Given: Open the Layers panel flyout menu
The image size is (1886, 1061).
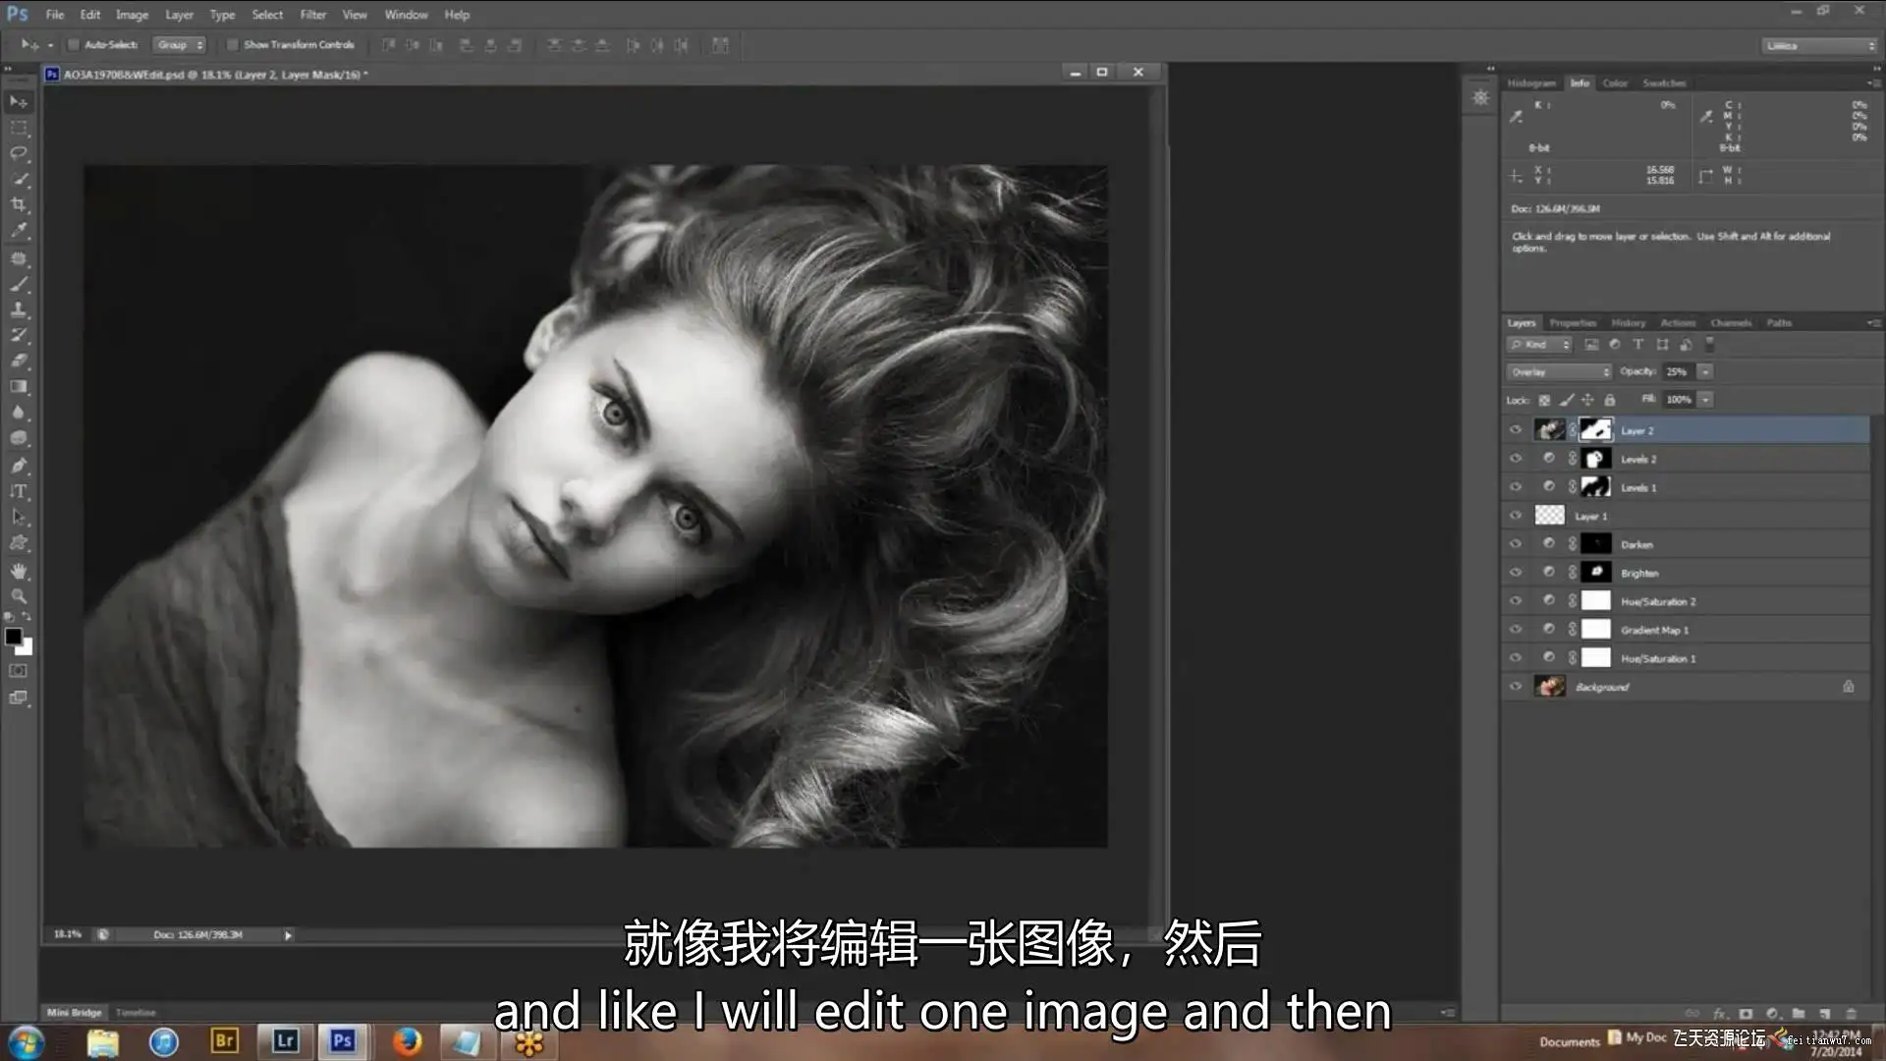Looking at the screenshot, I should pos(1873,323).
